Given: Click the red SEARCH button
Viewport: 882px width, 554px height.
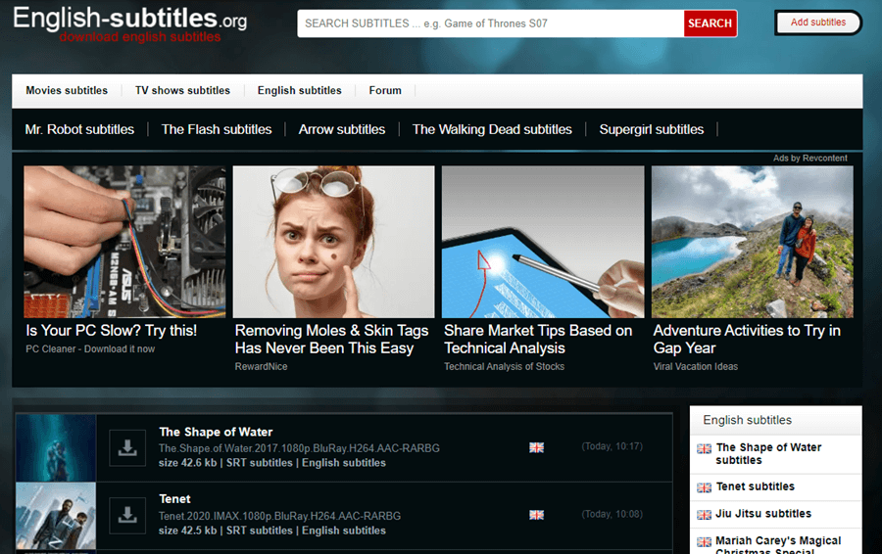Looking at the screenshot, I should click(x=710, y=23).
